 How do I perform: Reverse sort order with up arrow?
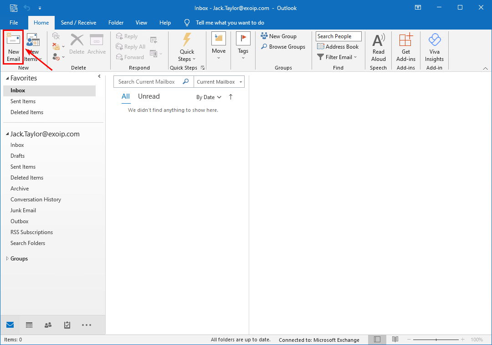tap(231, 97)
